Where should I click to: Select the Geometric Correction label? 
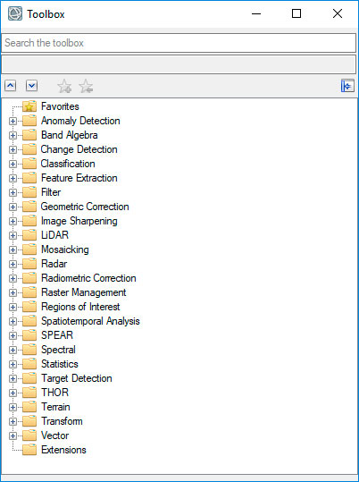85,207
